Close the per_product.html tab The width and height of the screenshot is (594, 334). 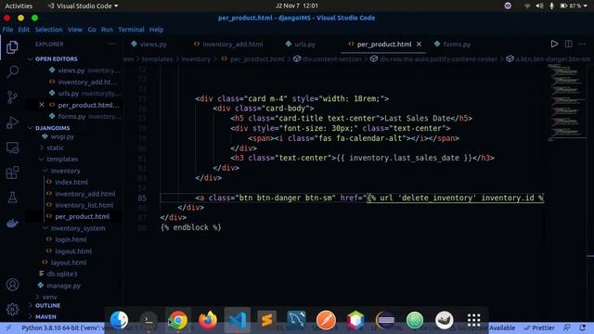(419, 45)
